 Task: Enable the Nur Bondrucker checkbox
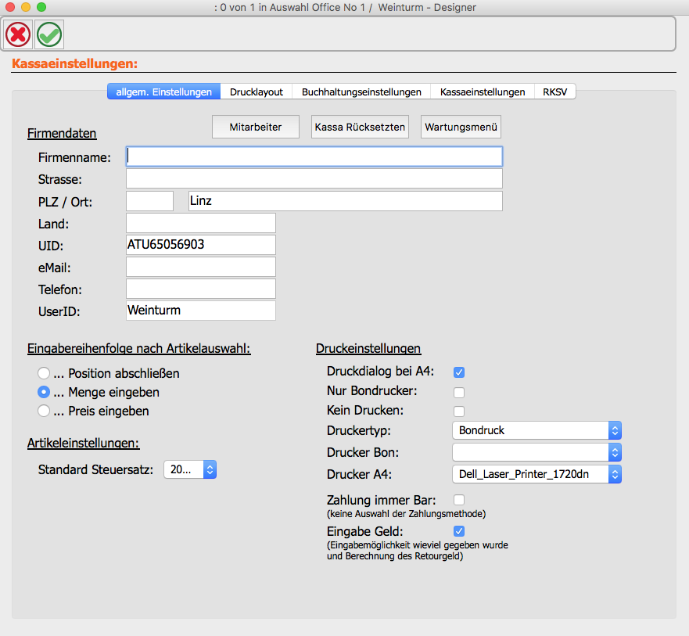458,392
